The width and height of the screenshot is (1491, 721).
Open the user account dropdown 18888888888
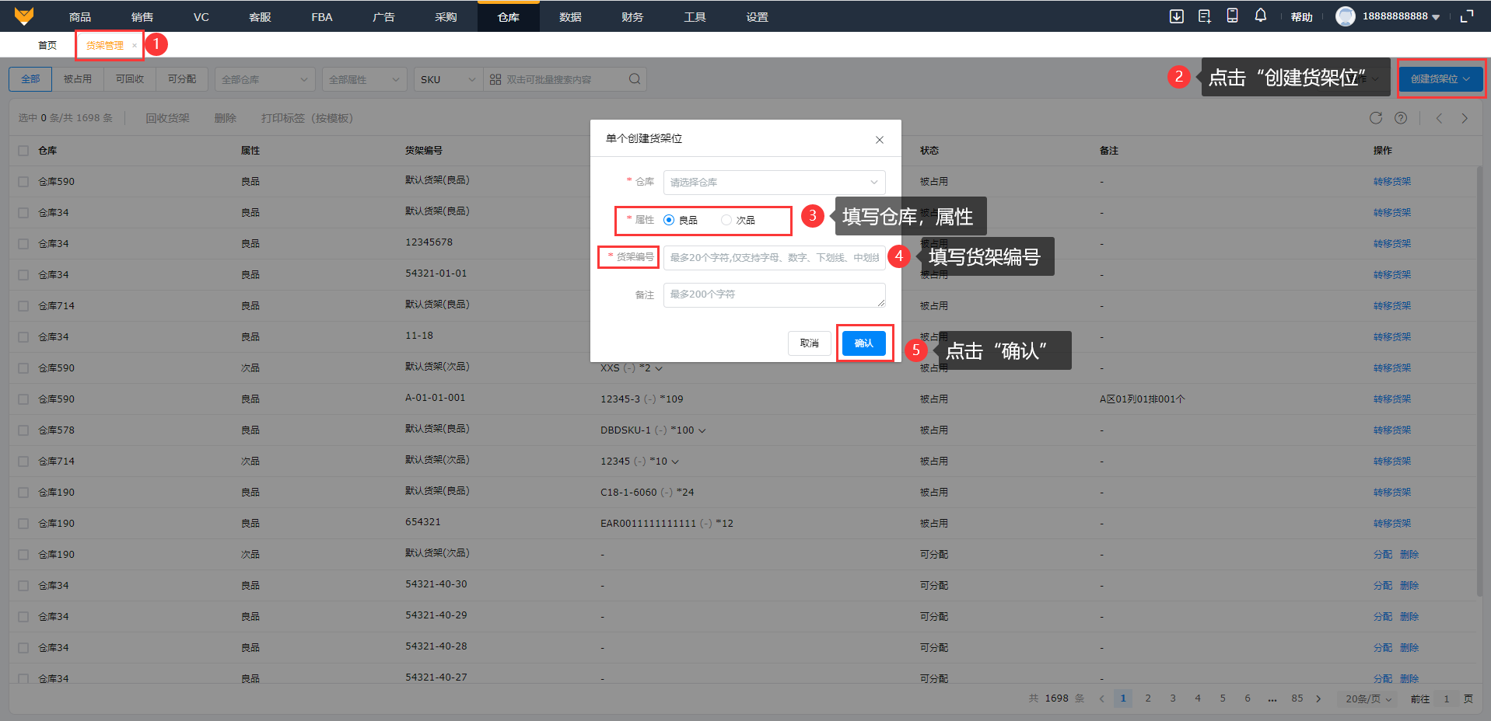pyautogui.click(x=1401, y=16)
